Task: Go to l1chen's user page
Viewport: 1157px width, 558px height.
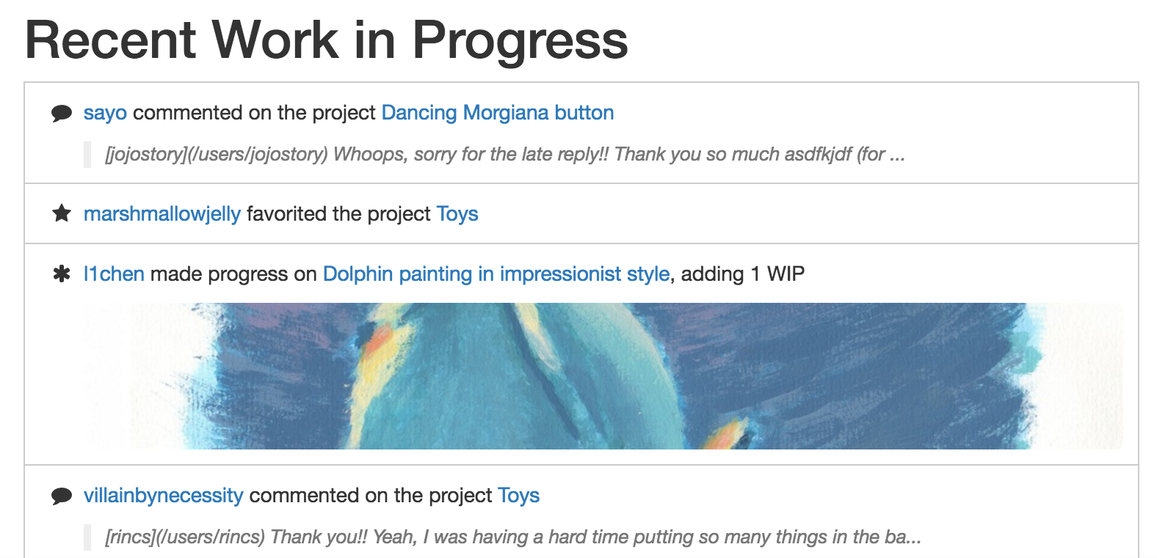Action: [x=114, y=274]
